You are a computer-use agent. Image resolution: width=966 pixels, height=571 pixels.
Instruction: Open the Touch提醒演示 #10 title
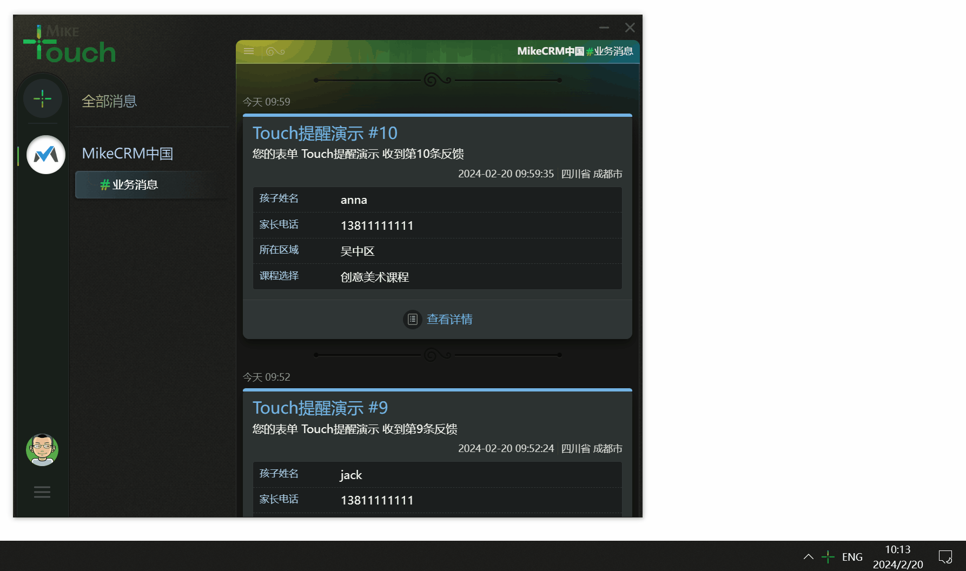click(325, 133)
